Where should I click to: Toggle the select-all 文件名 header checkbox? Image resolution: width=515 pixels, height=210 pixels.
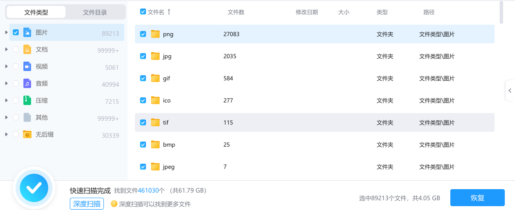(x=143, y=12)
